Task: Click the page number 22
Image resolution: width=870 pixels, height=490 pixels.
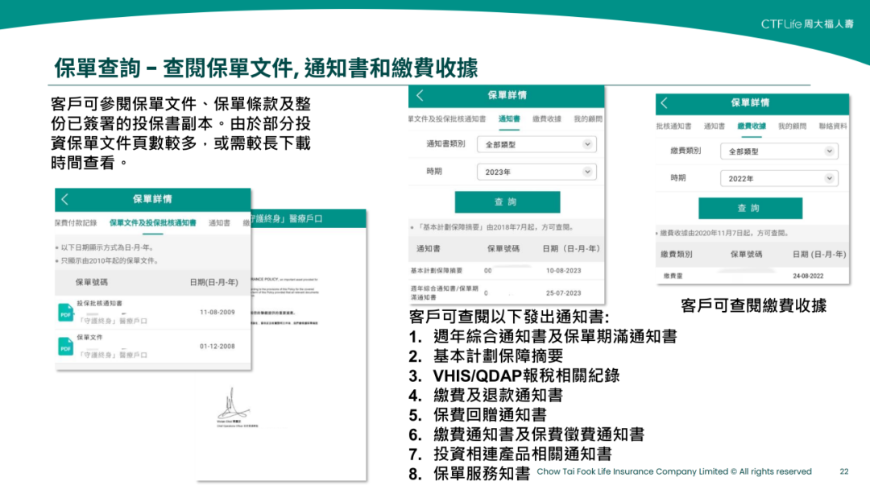Action: coord(844,471)
